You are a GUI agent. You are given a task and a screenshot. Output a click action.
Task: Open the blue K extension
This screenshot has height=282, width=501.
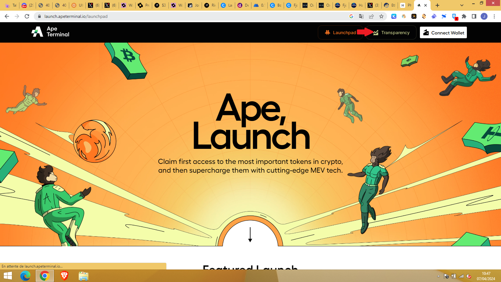click(394, 16)
